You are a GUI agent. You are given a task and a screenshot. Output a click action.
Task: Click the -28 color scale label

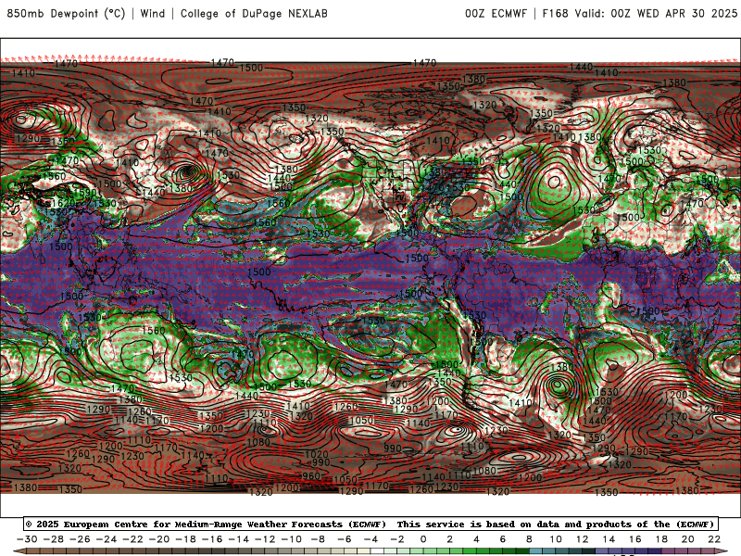click(x=54, y=539)
